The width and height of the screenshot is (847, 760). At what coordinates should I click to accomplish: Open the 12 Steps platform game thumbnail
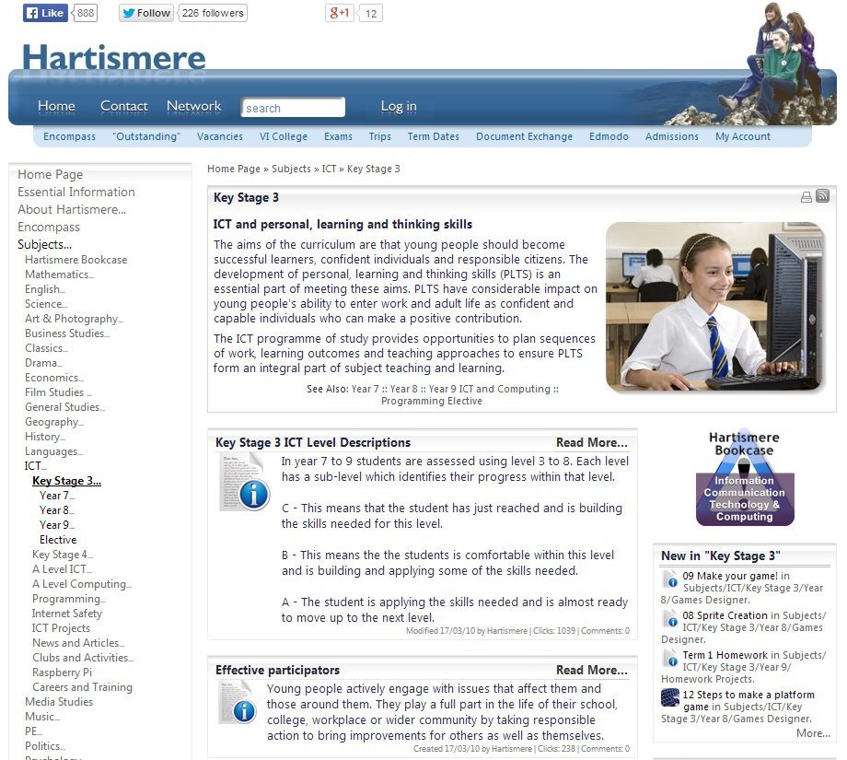point(670,697)
